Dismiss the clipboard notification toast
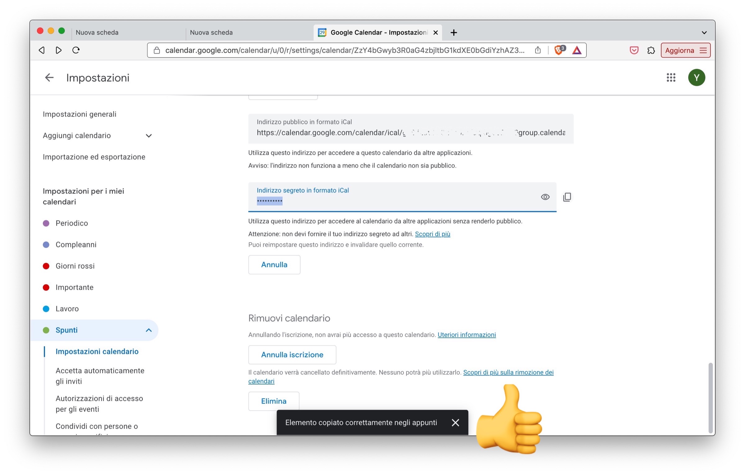Image resolution: width=745 pixels, height=475 pixels. (455, 423)
